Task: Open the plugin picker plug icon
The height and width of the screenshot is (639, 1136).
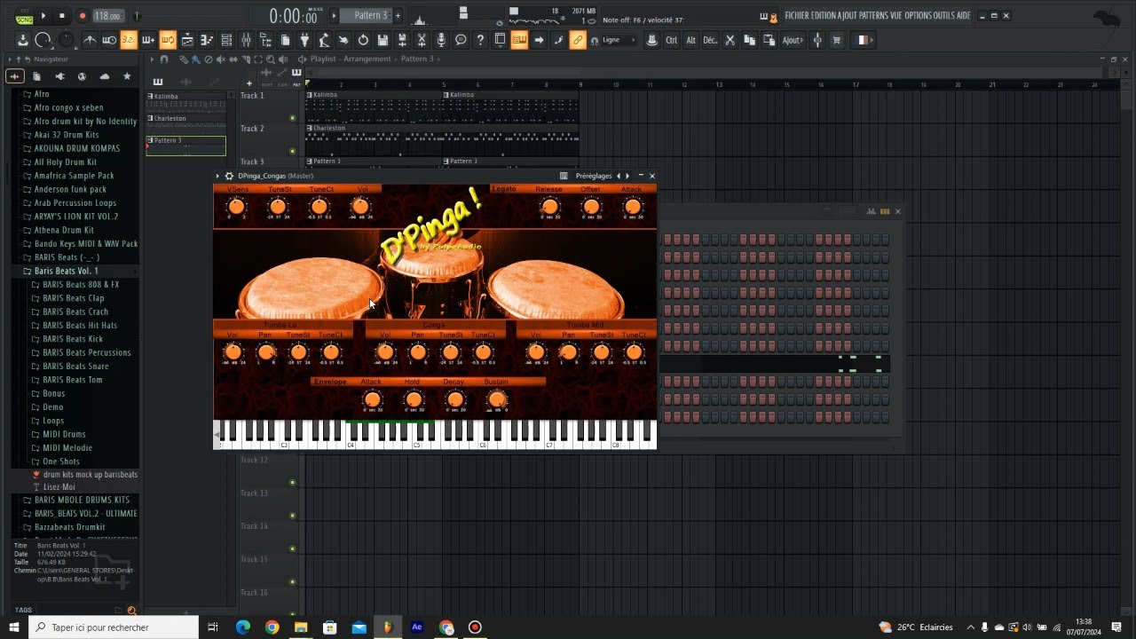Action: coord(304,40)
